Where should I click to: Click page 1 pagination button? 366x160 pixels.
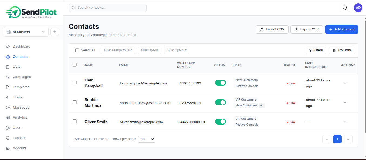337,139
